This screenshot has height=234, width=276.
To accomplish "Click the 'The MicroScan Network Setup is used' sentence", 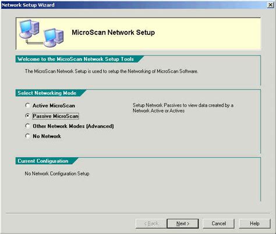I will point(111,72).
